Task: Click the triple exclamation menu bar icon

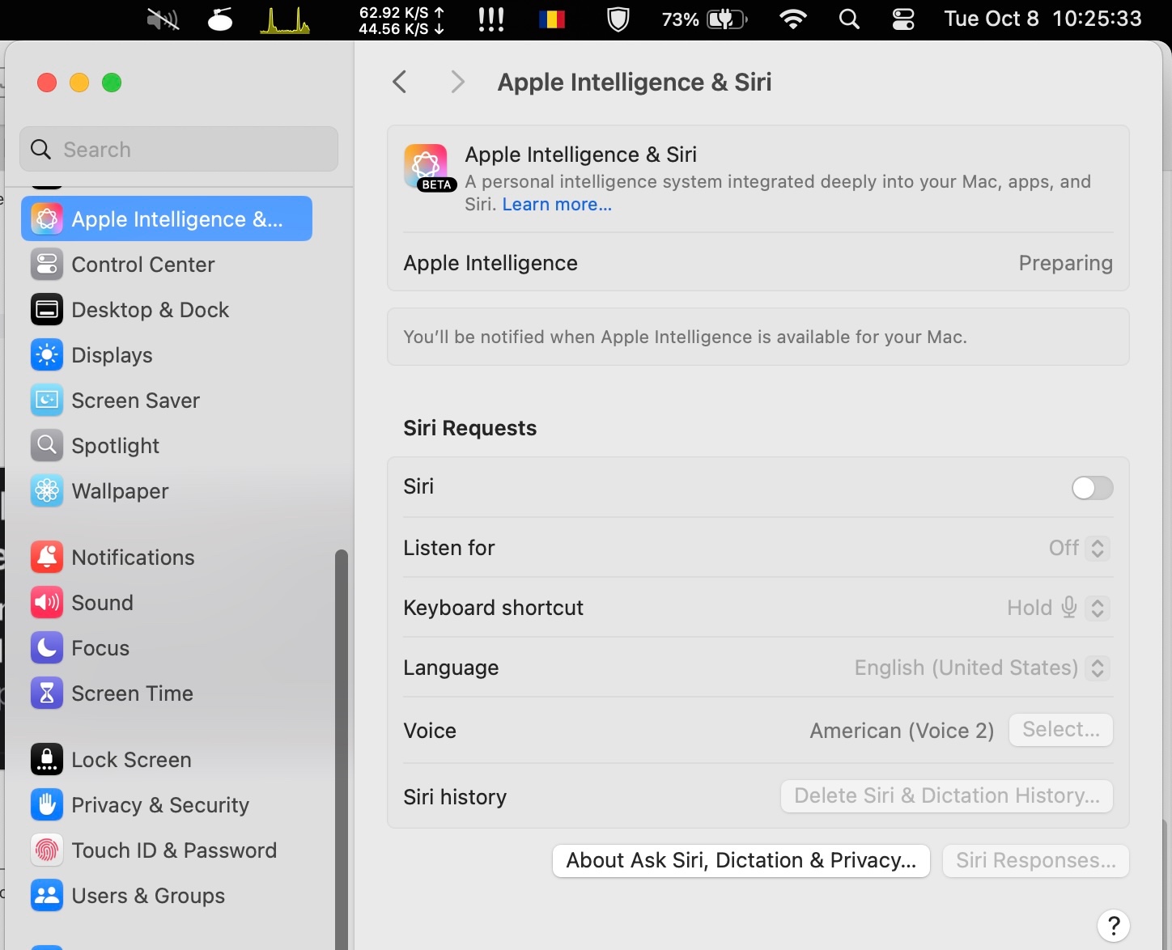Action: pyautogui.click(x=491, y=19)
